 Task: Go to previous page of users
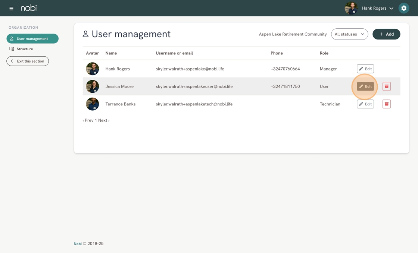88,120
